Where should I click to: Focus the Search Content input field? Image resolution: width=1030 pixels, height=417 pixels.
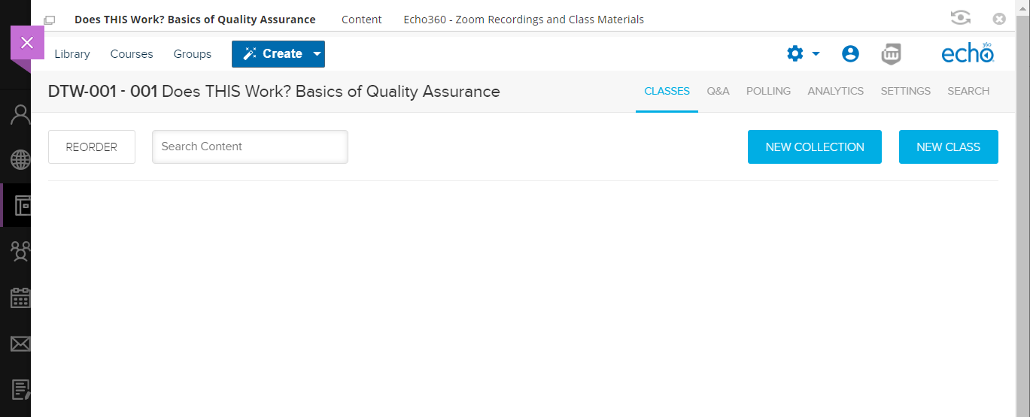point(250,147)
